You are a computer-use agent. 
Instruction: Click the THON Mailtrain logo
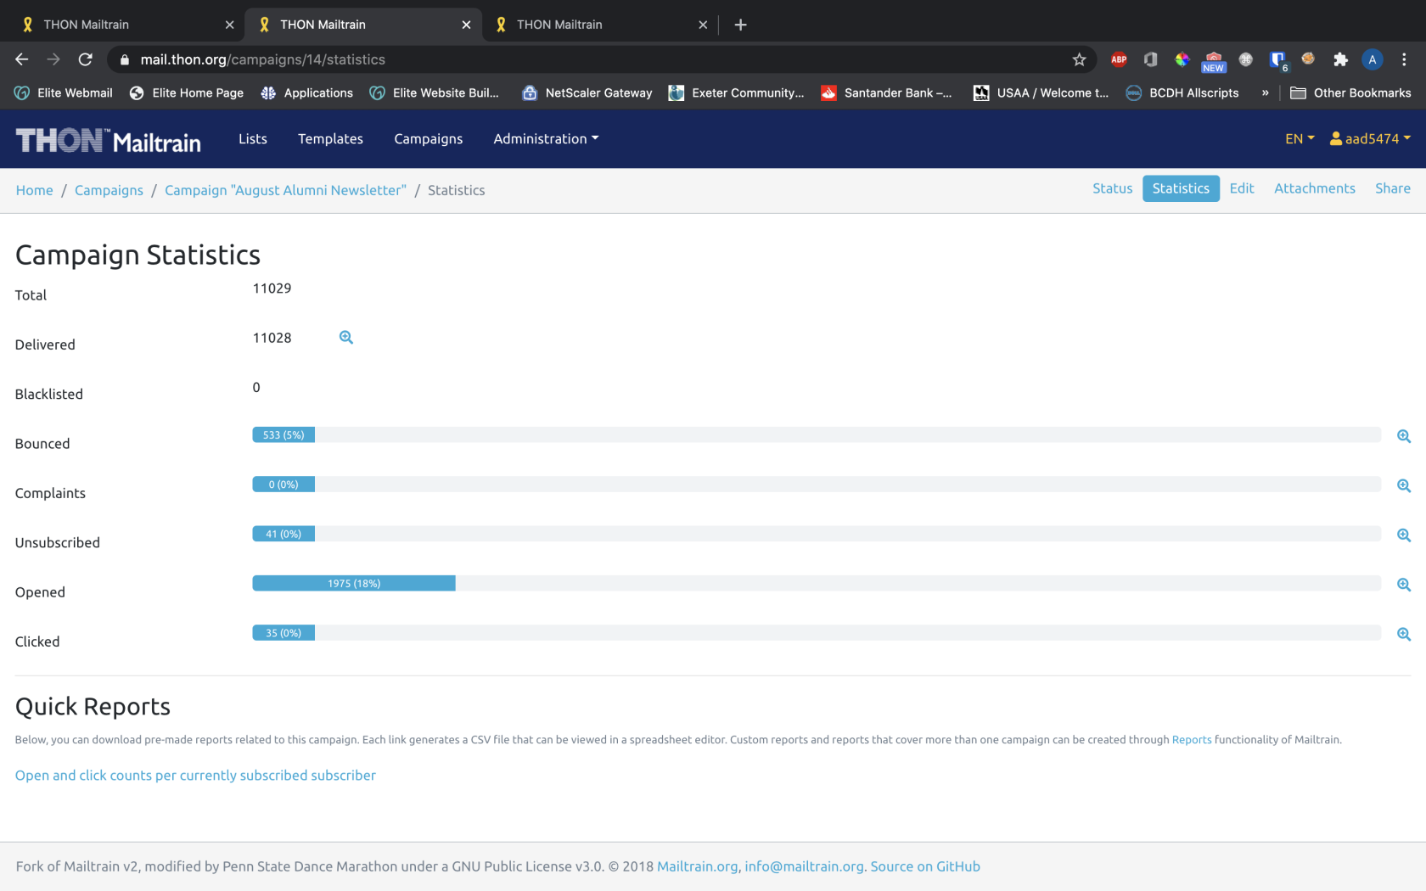tap(108, 140)
